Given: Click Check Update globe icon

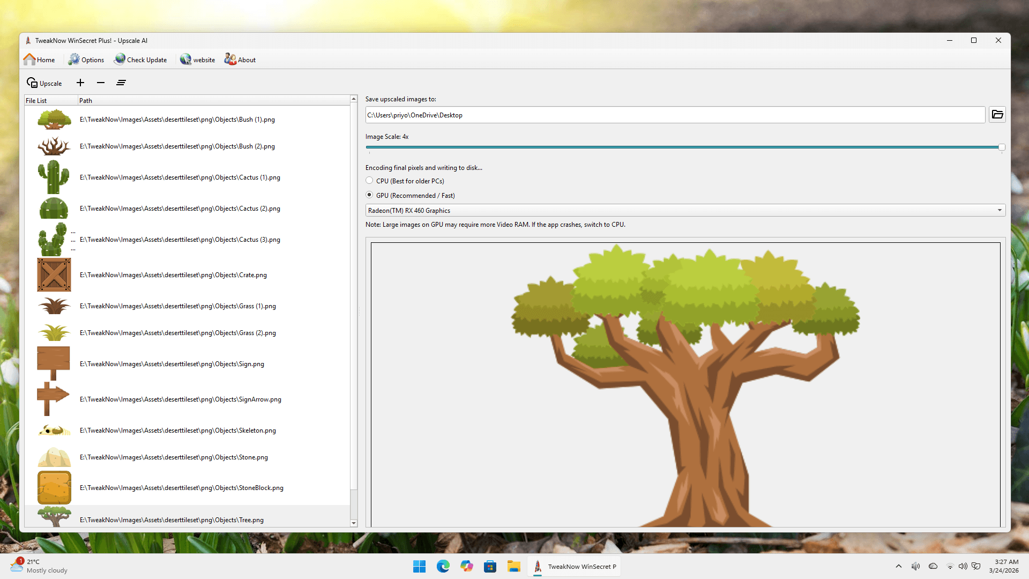Looking at the screenshot, I should coord(120,60).
